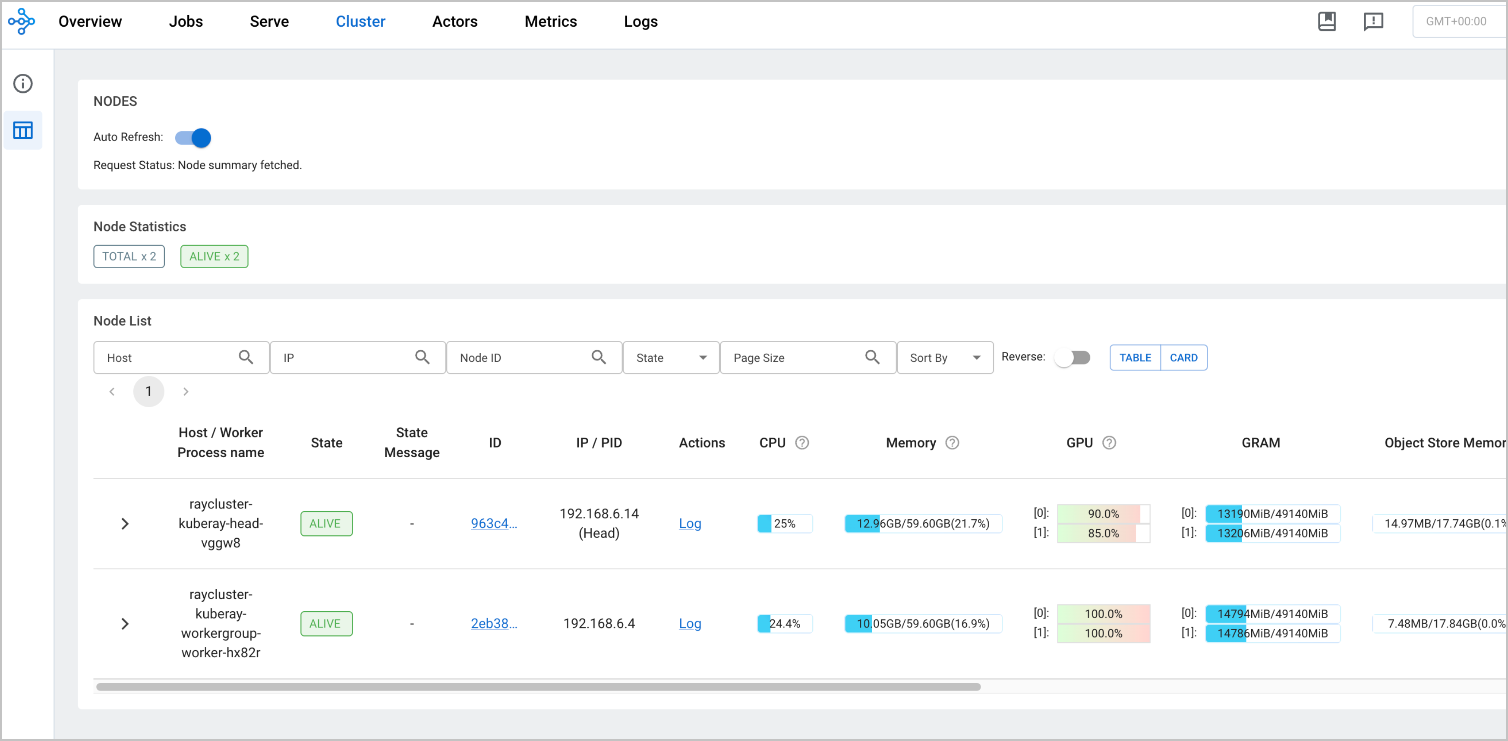Focus the IP filter field

click(358, 357)
